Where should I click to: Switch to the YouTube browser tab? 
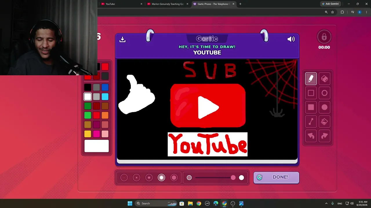(x=122, y=4)
